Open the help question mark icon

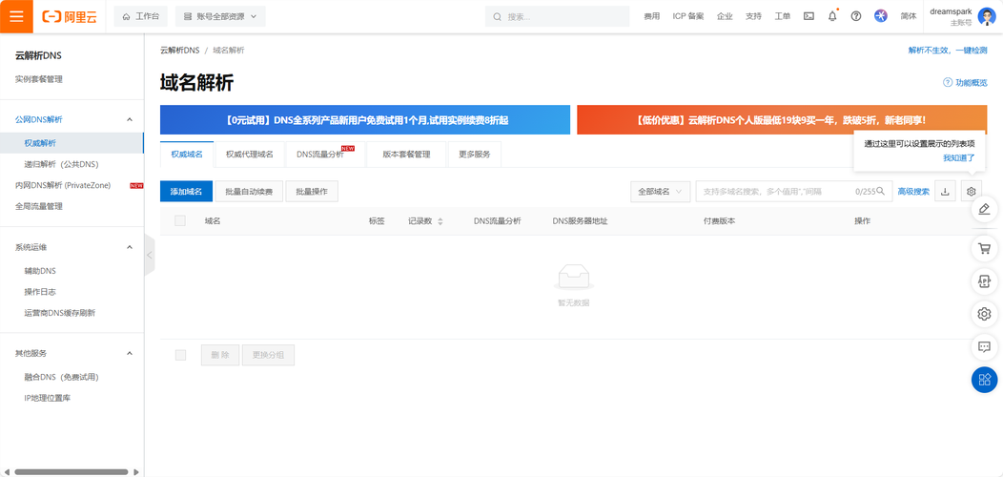tap(856, 16)
